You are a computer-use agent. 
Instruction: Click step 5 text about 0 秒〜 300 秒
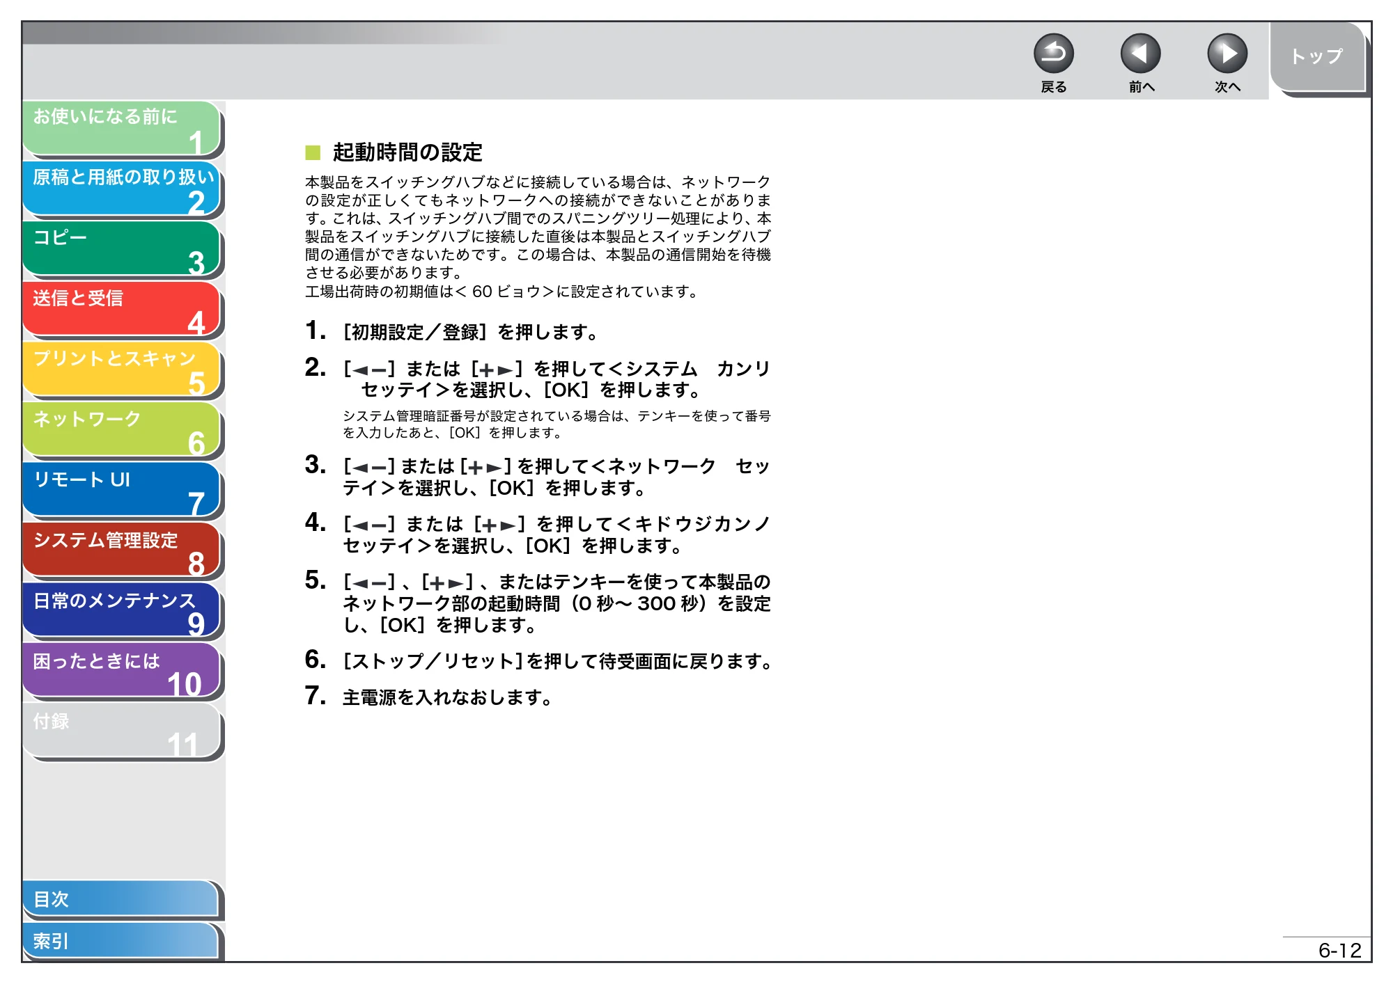557,603
